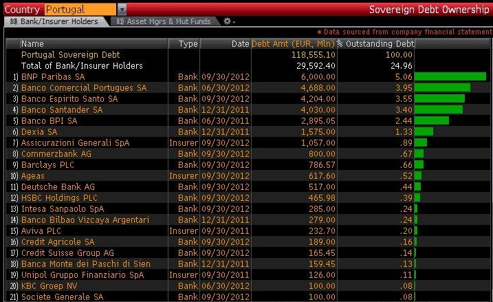
Task: Click the 786.57 Barclays amount
Action: pyautogui.click(x=322, y=165)
